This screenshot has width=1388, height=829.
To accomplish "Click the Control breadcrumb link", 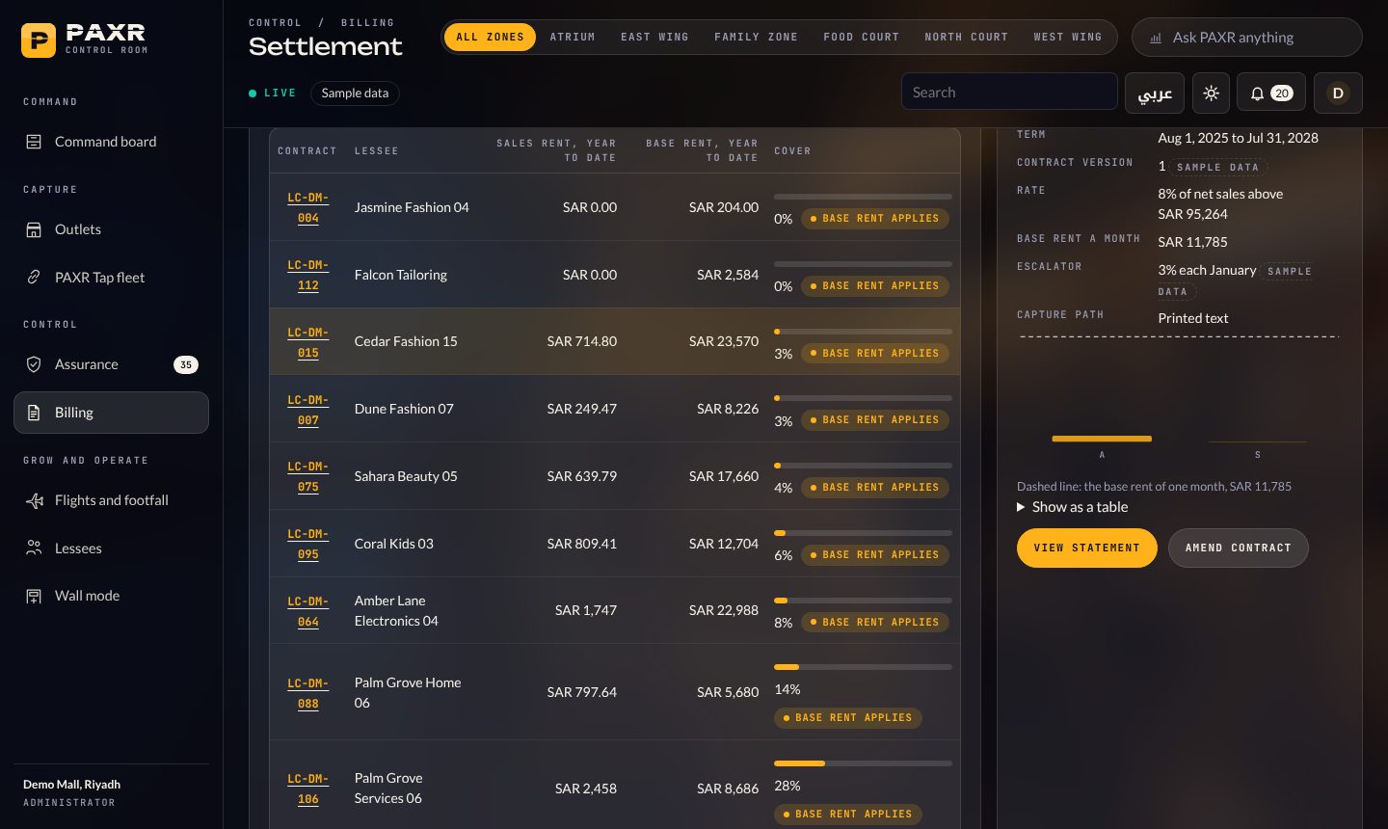I will pyautogui.click(x=275, y=22).
